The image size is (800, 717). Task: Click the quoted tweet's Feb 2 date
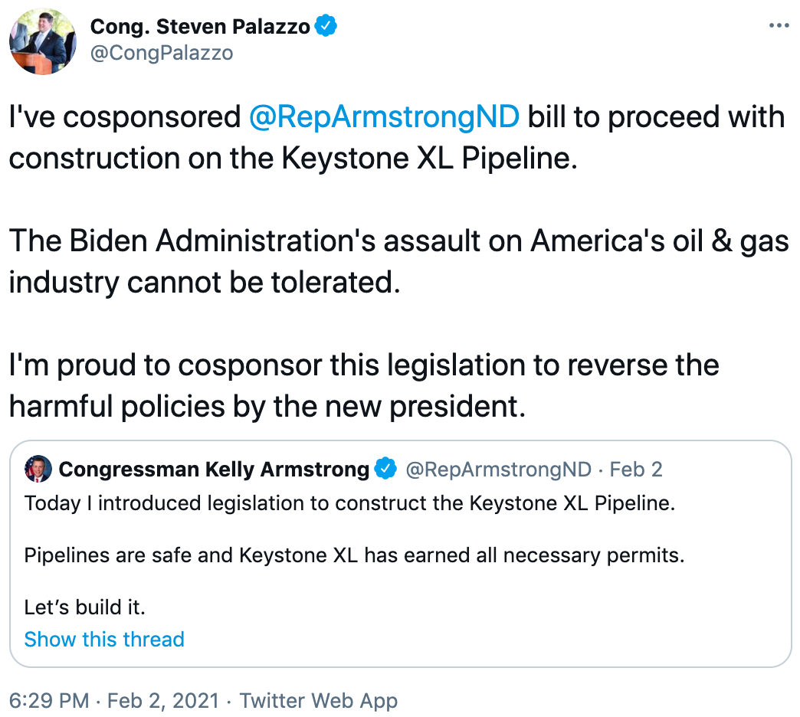636,469
